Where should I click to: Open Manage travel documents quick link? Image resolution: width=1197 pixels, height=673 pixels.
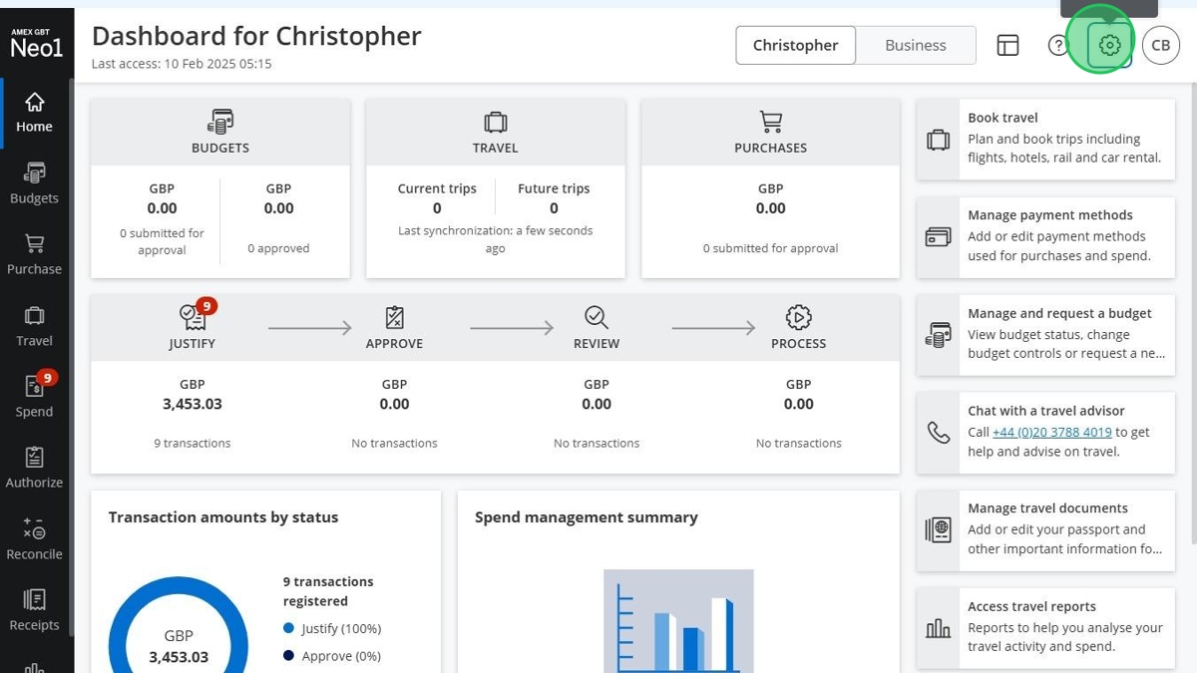1045,530
